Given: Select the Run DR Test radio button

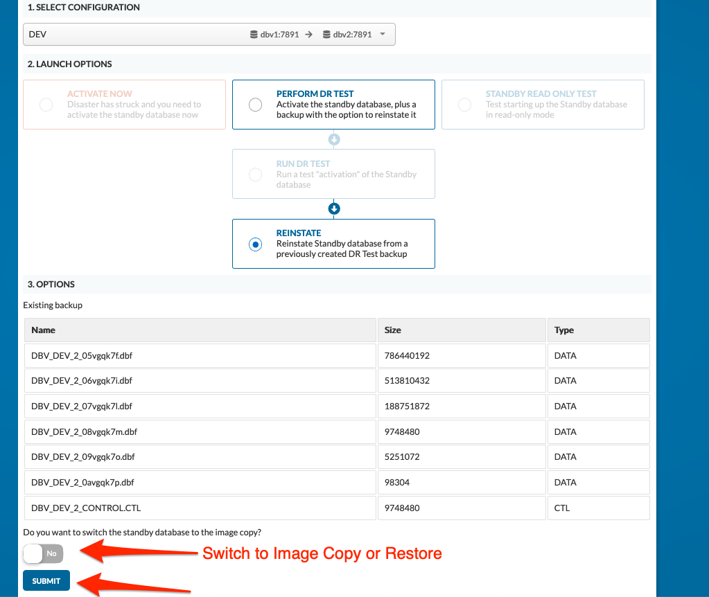Looking at the screenshot, I should tap(256, 175).
